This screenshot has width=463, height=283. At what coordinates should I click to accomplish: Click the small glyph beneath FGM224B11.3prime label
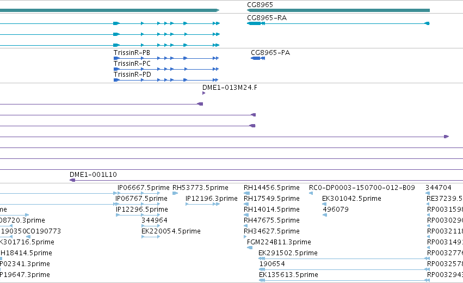[250, 248]
